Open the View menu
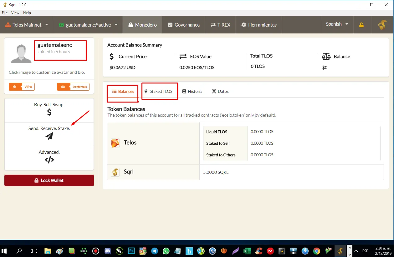This screenshot has width=394, height=257. coord(15,13)
